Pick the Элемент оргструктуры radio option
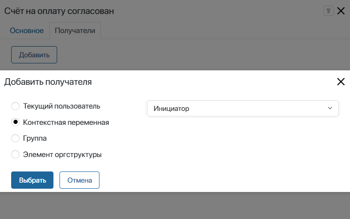 [x=15, y=154]
